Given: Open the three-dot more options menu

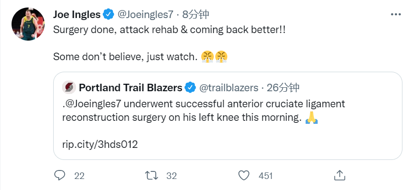Looking at the screenshot, I should coord(395,15).
